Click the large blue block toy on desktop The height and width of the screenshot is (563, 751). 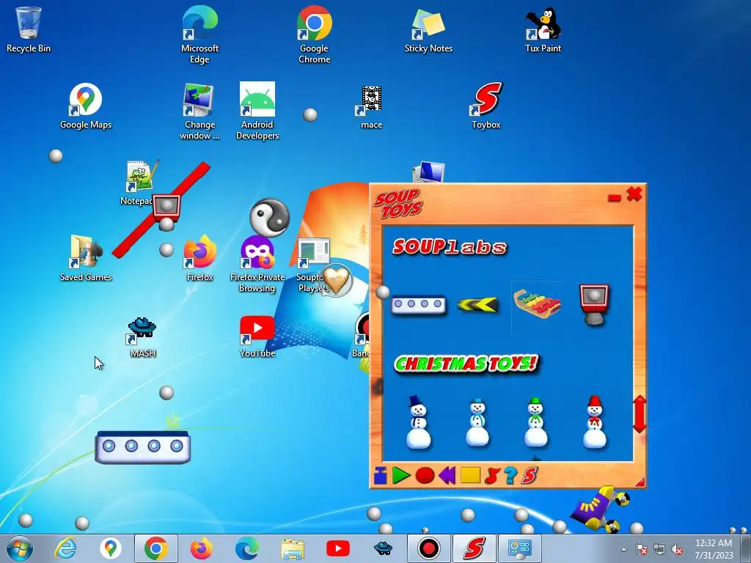(143, 447)
